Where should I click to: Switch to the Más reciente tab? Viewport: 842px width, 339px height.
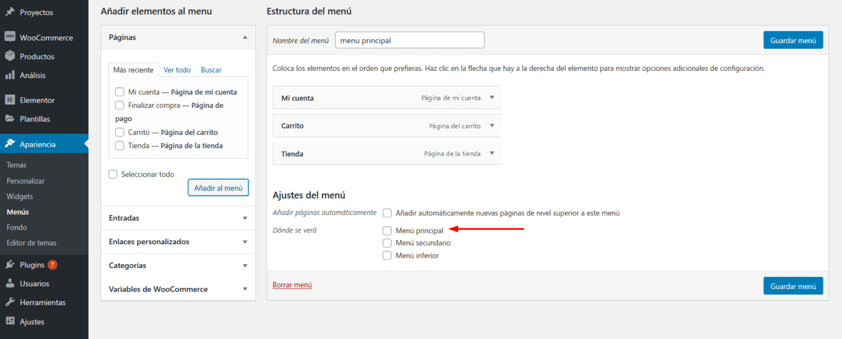[133, 70]
